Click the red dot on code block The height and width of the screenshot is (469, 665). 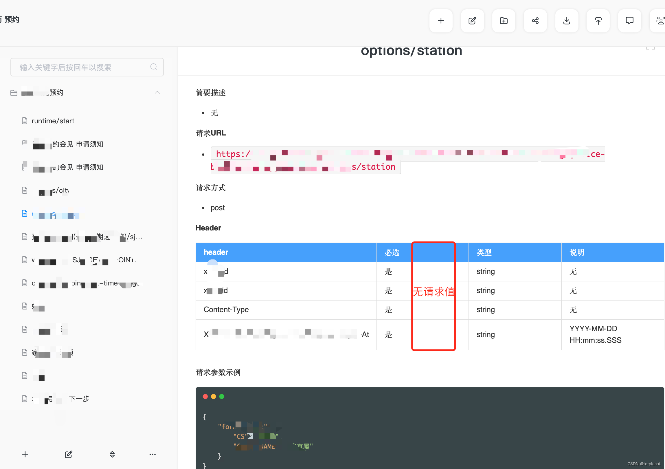pos(205,396)
